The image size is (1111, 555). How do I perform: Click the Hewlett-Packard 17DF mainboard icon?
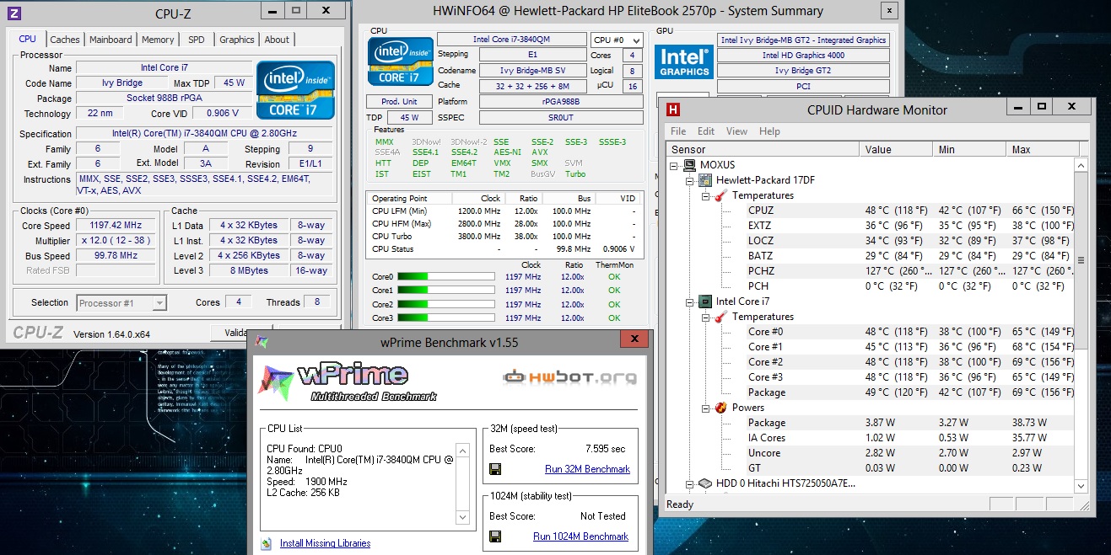pos(704,180)
